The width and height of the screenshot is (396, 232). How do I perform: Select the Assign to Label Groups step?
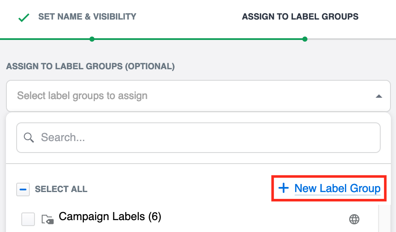pos(300,17)
